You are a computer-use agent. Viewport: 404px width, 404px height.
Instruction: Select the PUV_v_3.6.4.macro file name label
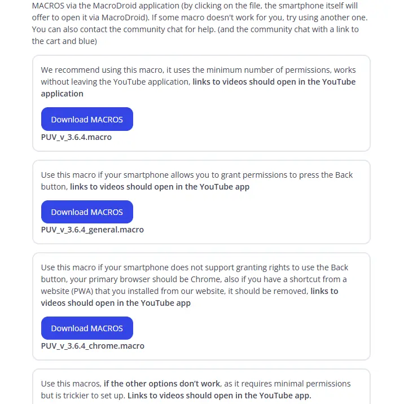tap(76, 137)
